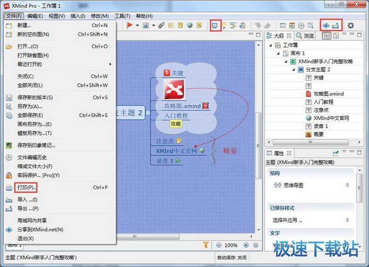Click canvas vertical scrollbar thumb

tap(259, 146)
